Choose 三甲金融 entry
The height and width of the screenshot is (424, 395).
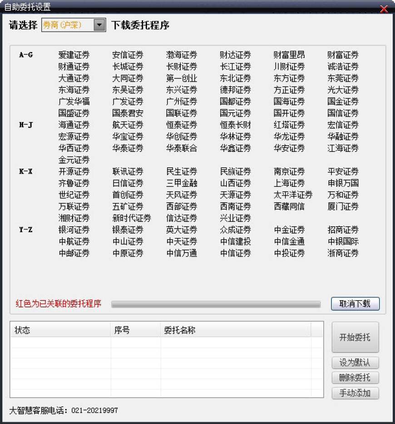coord(182,183)
